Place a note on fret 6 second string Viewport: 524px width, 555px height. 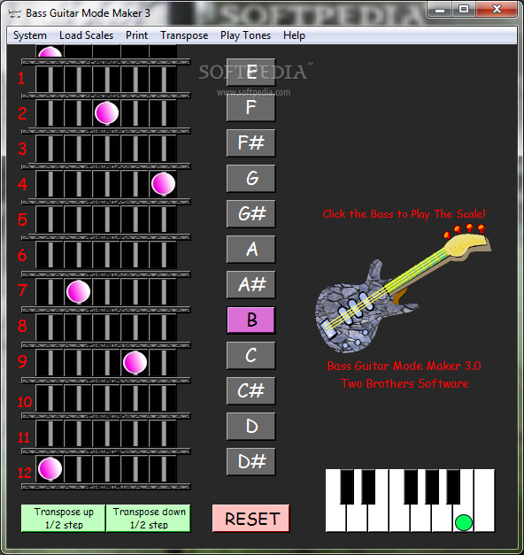point(78,255)
